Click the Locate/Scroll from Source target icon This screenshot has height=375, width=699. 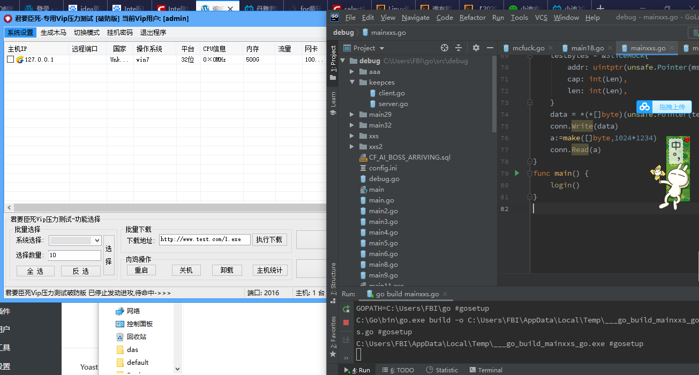pos(444,48)
